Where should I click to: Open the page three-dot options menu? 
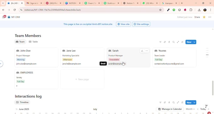pyautogui.click(x=210, y=17)
